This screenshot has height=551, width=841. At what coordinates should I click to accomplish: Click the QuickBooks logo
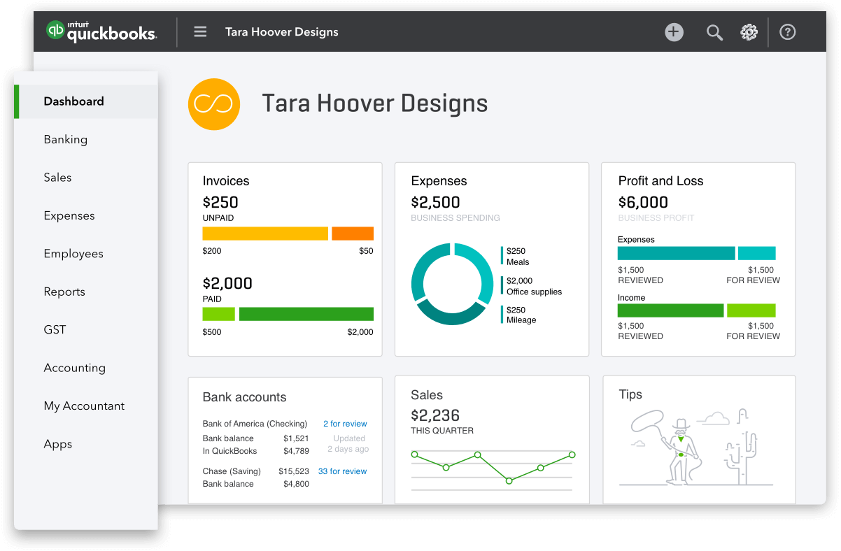(x=101, y=31)
